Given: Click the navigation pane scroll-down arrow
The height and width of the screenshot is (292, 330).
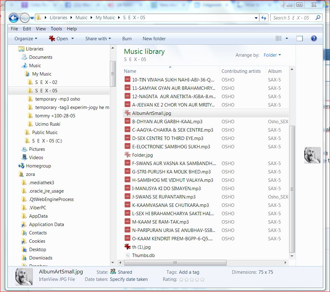Looking at the screenshot, I should point(113,263).
